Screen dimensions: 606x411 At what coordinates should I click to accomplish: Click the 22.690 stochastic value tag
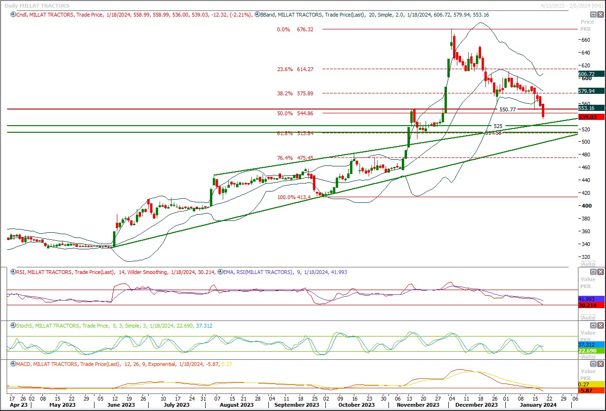[591, 351]
